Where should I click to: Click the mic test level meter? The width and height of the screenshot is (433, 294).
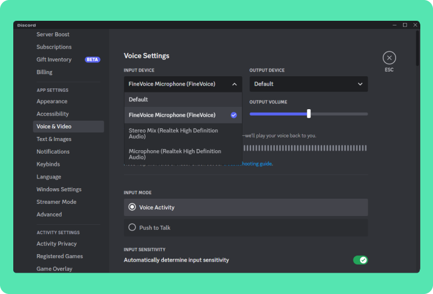click(x=305, y=148)
